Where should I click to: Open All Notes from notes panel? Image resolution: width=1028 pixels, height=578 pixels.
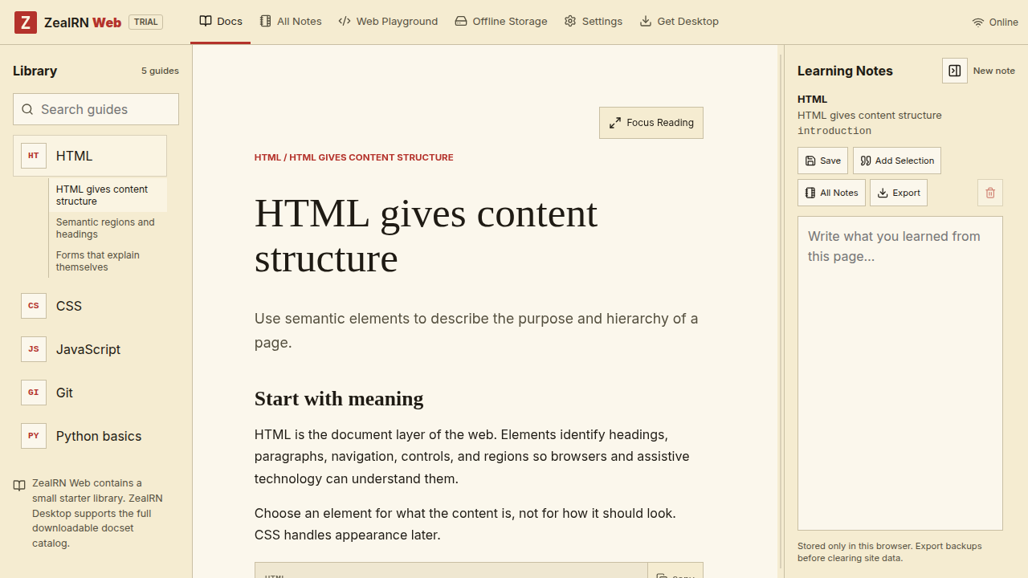point(831,193)
